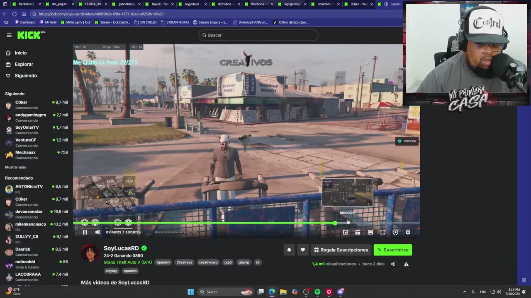Pause the video playback
Image resolution: width=531 pixels, height=298 pixels.
click(x=85, y=232)
